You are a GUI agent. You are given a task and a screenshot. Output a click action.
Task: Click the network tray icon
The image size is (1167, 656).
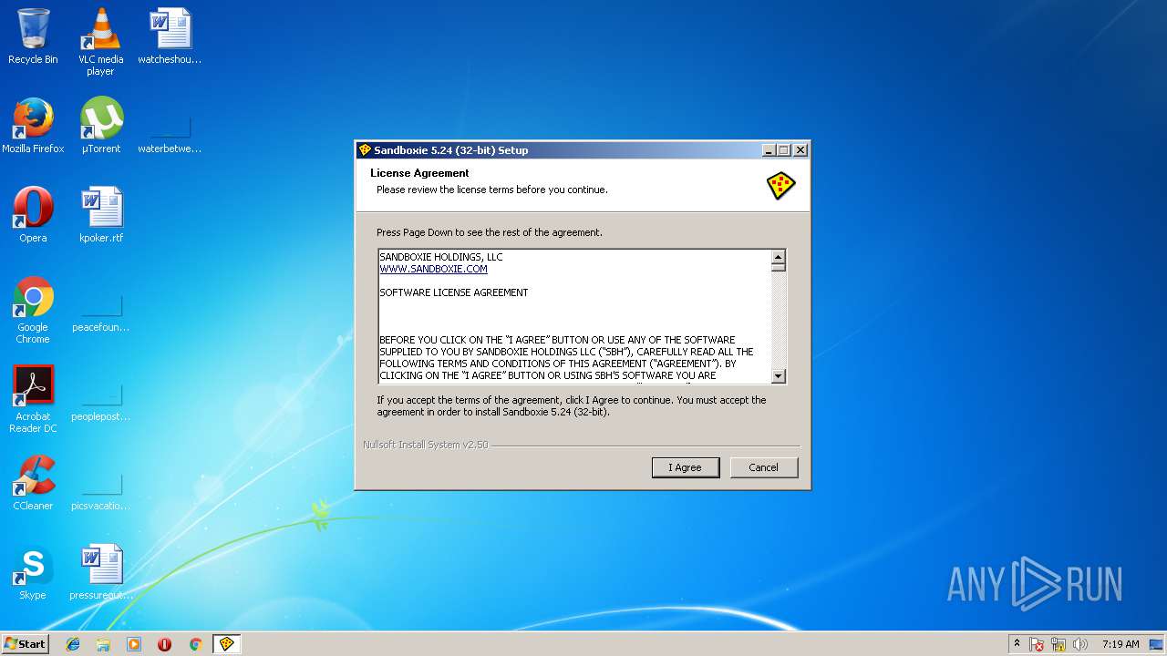[1059, 644]
